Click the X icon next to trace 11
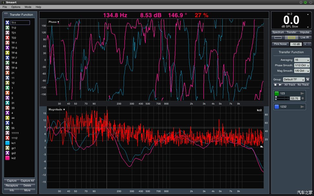This screenshot has width=314, height=196. [7, 78]
